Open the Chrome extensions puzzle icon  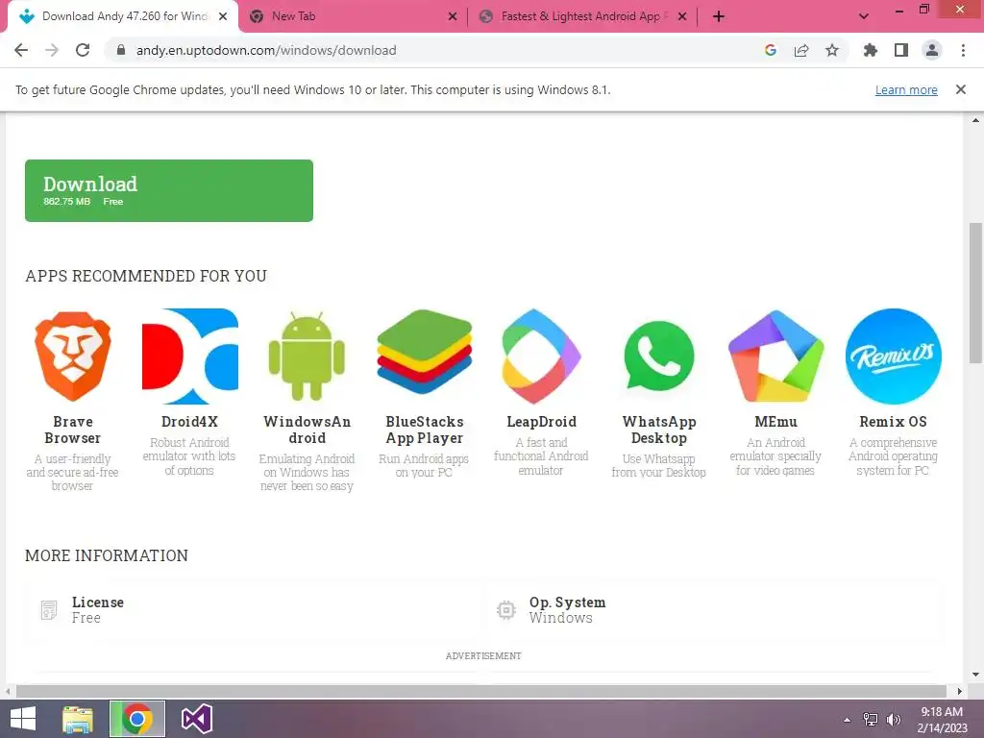pyautogui.click(x=871, y=50)
